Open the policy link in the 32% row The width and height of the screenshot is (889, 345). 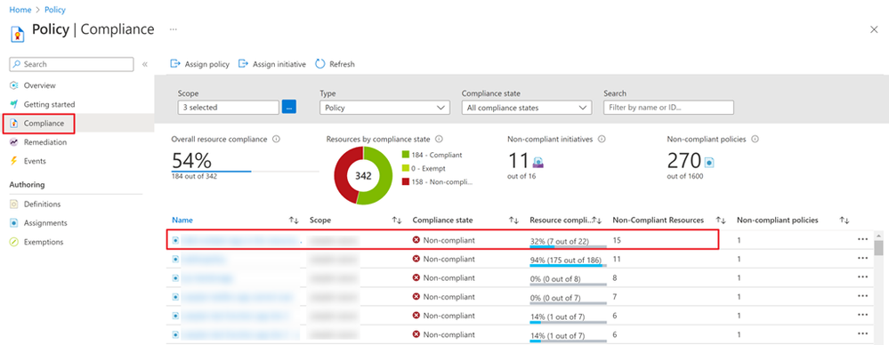[239, 240]
